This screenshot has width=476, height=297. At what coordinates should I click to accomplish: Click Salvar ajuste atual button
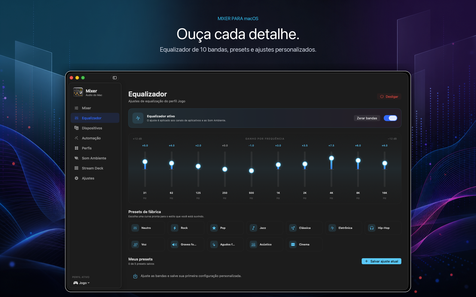tap(381, 261)
